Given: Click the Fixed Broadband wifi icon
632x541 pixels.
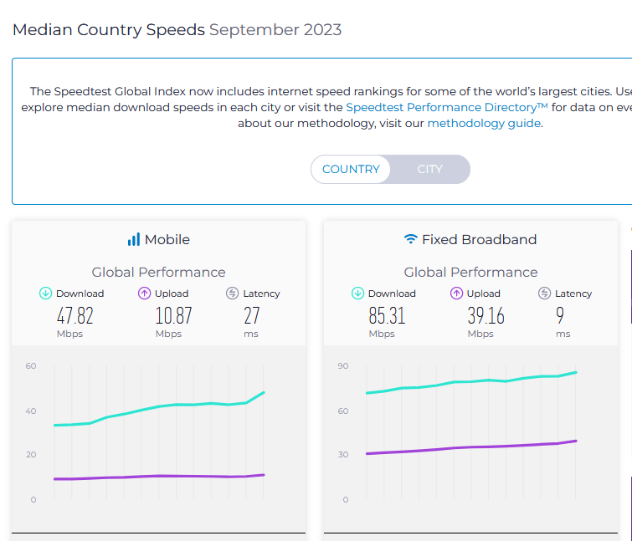Looking at the screenshot, I should 410,240.
